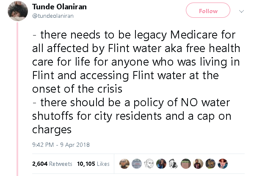The image size is (254, 176).
Task: Click first liker avatar with sunglasses
Action: click(124, 164)
